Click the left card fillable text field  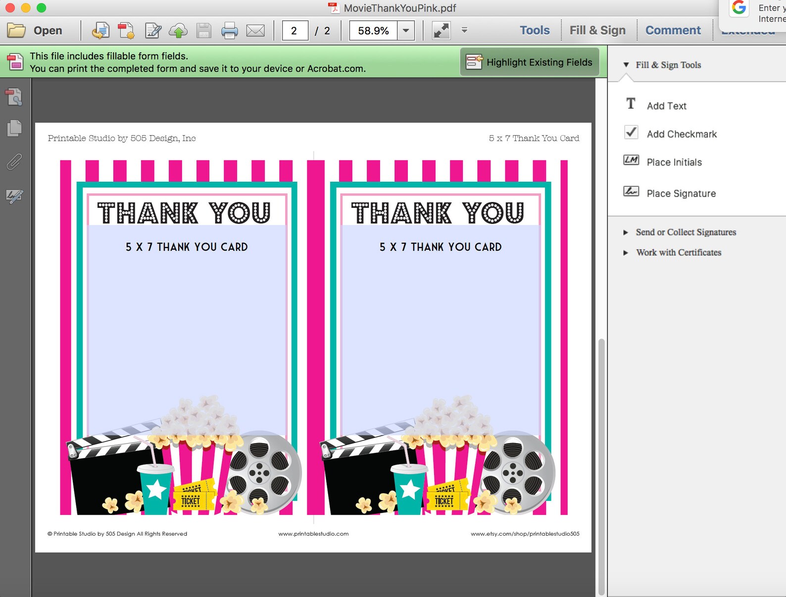point(187,329)
